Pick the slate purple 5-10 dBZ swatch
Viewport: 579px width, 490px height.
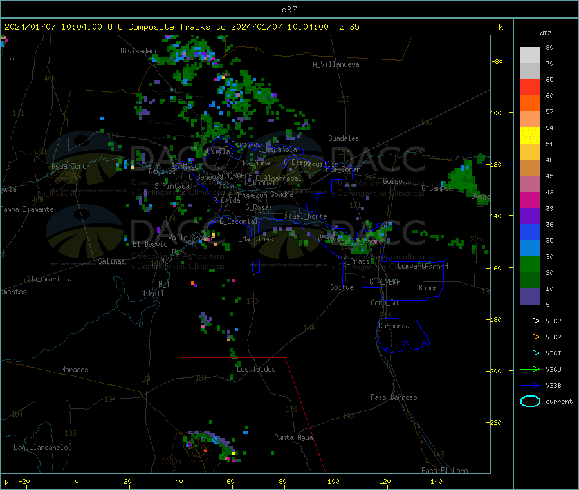(x=530, y=297)
